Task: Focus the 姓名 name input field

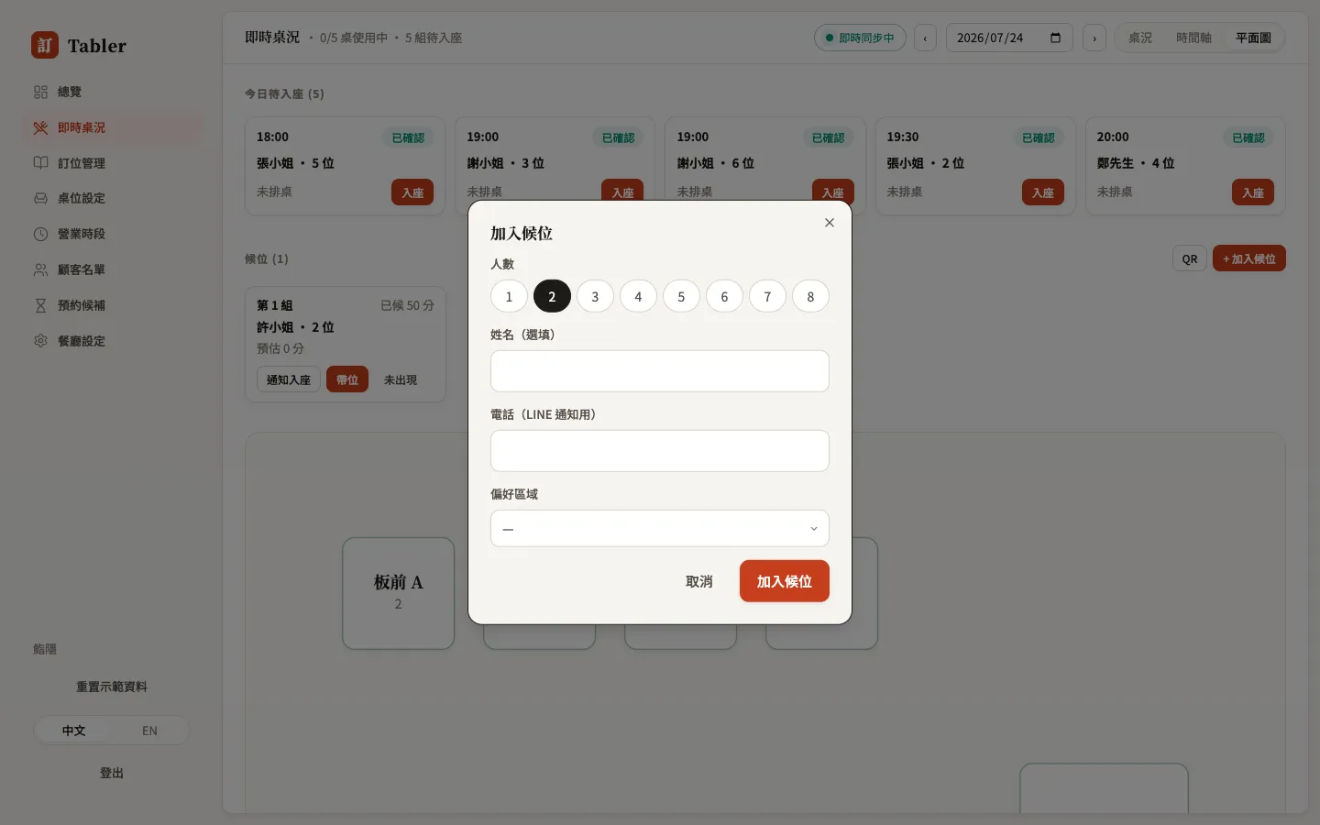Action: tap(660, 371)
